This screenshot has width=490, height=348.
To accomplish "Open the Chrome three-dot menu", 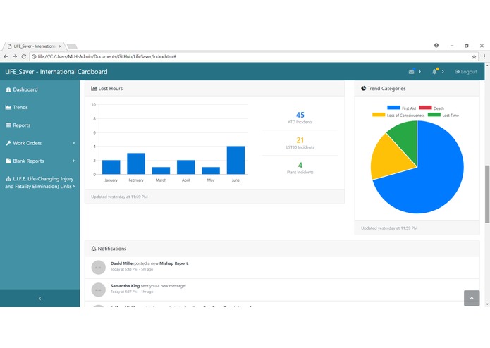I will 484,56.
